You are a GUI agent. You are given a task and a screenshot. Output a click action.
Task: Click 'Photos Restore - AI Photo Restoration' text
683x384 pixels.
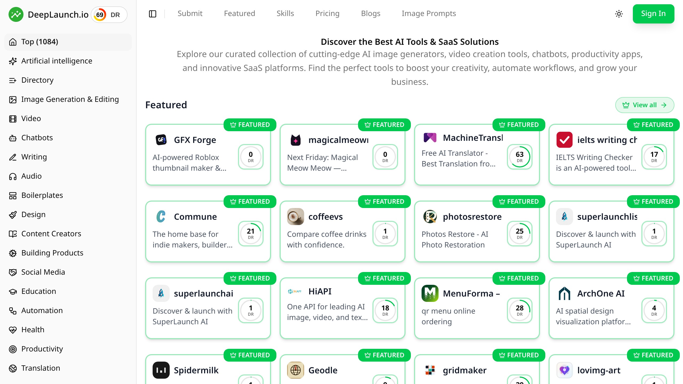(455, 239)
